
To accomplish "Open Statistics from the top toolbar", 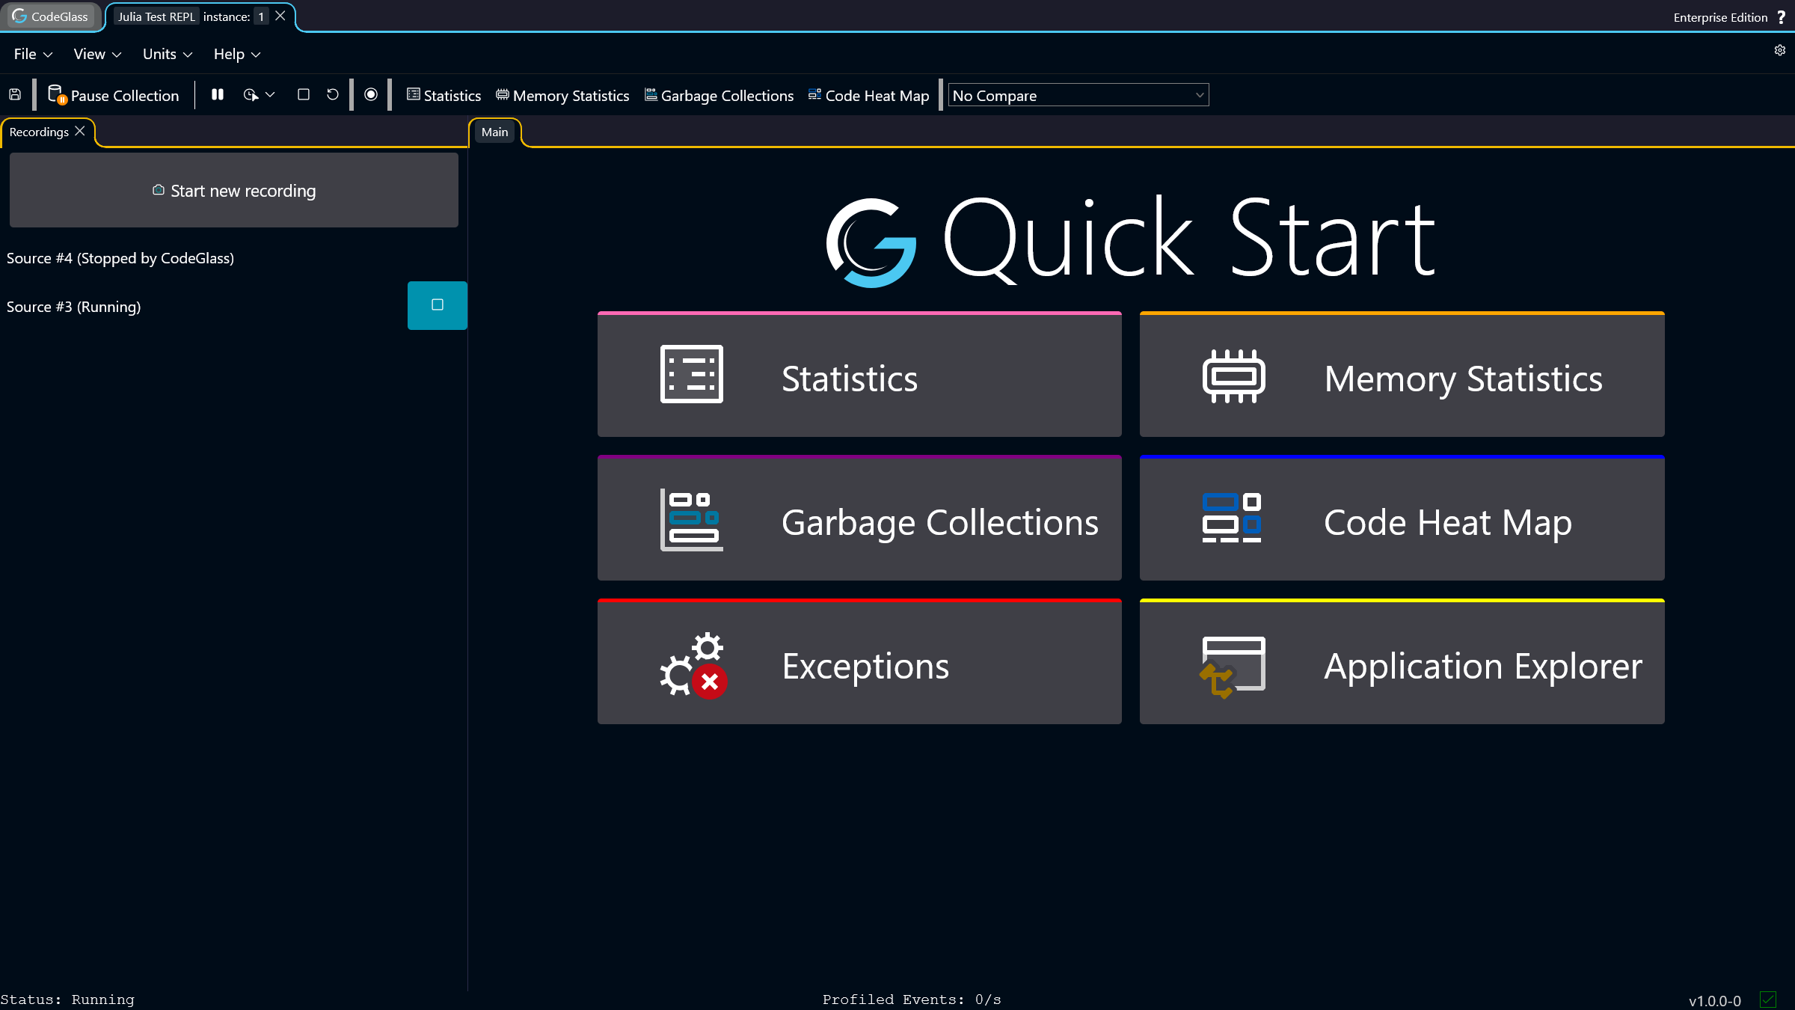I will tap(444, 95).
